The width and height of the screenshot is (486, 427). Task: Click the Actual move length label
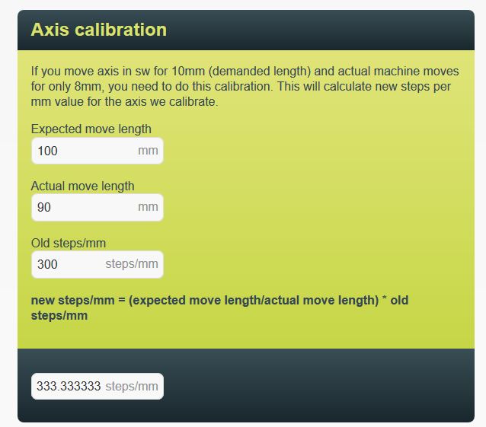click(x=82, y=186)
